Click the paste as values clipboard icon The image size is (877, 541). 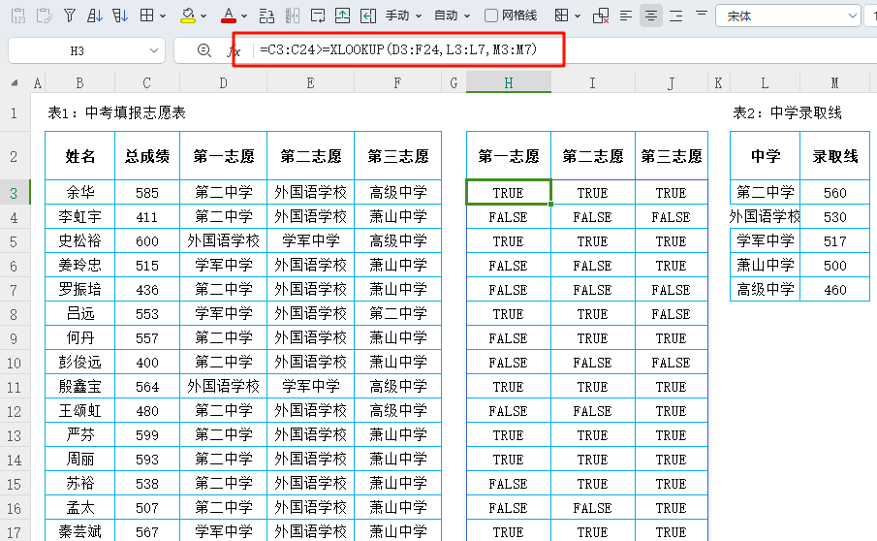pyautogui.click(x=18, y=16)
